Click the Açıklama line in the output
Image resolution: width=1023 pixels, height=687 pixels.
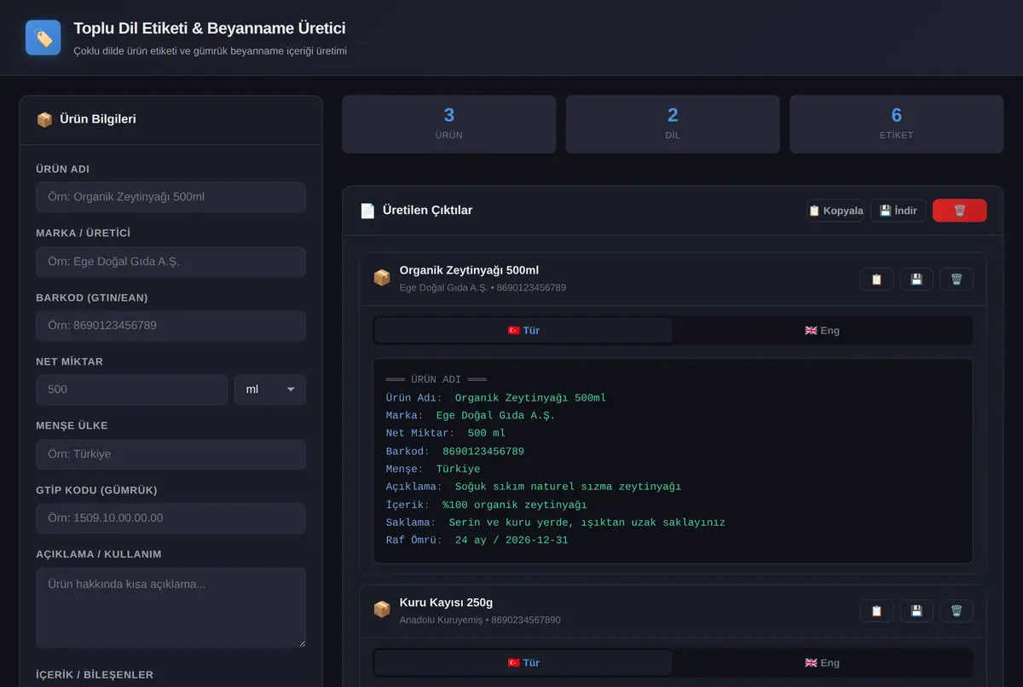pyautogui.click(x=534, y=487)
